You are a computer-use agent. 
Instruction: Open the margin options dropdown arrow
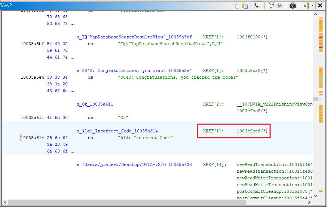[x=312, y=6]
